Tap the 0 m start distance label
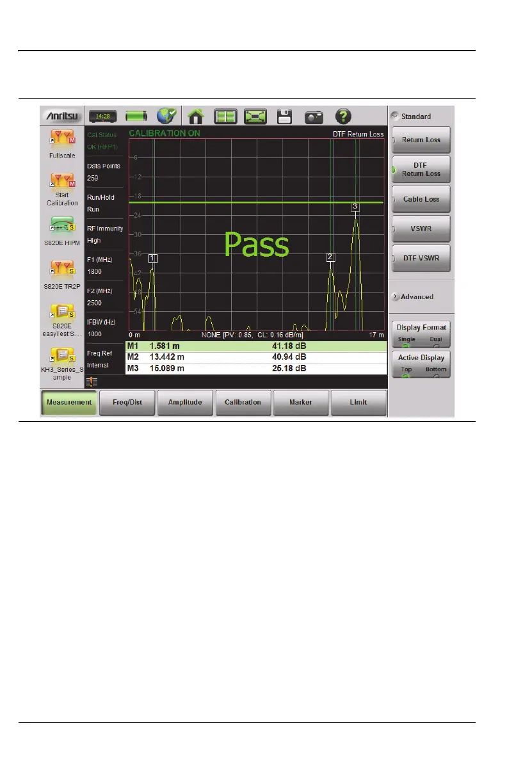507x763 pixels. pyautogui.click(x=134, y=335)
